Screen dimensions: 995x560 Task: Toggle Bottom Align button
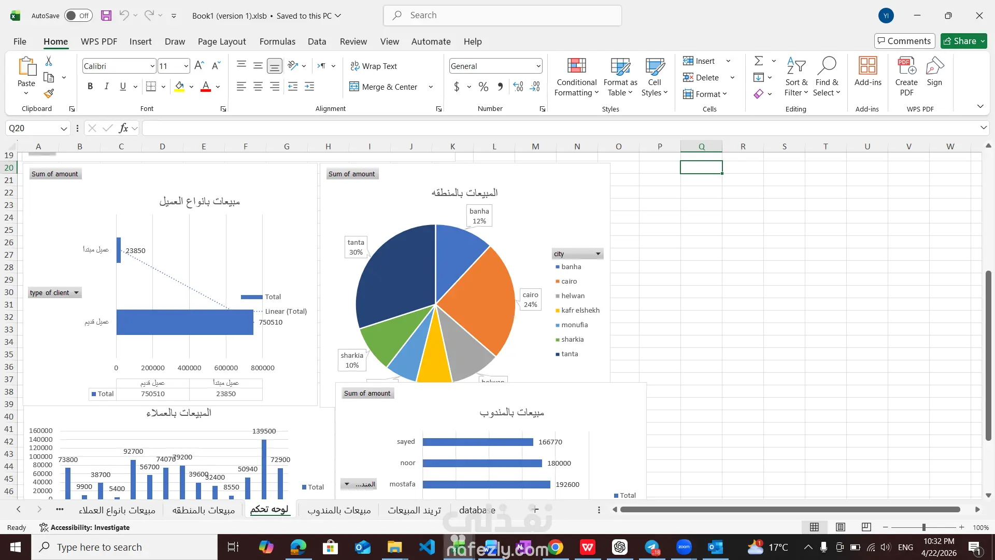tap(275, 66)
